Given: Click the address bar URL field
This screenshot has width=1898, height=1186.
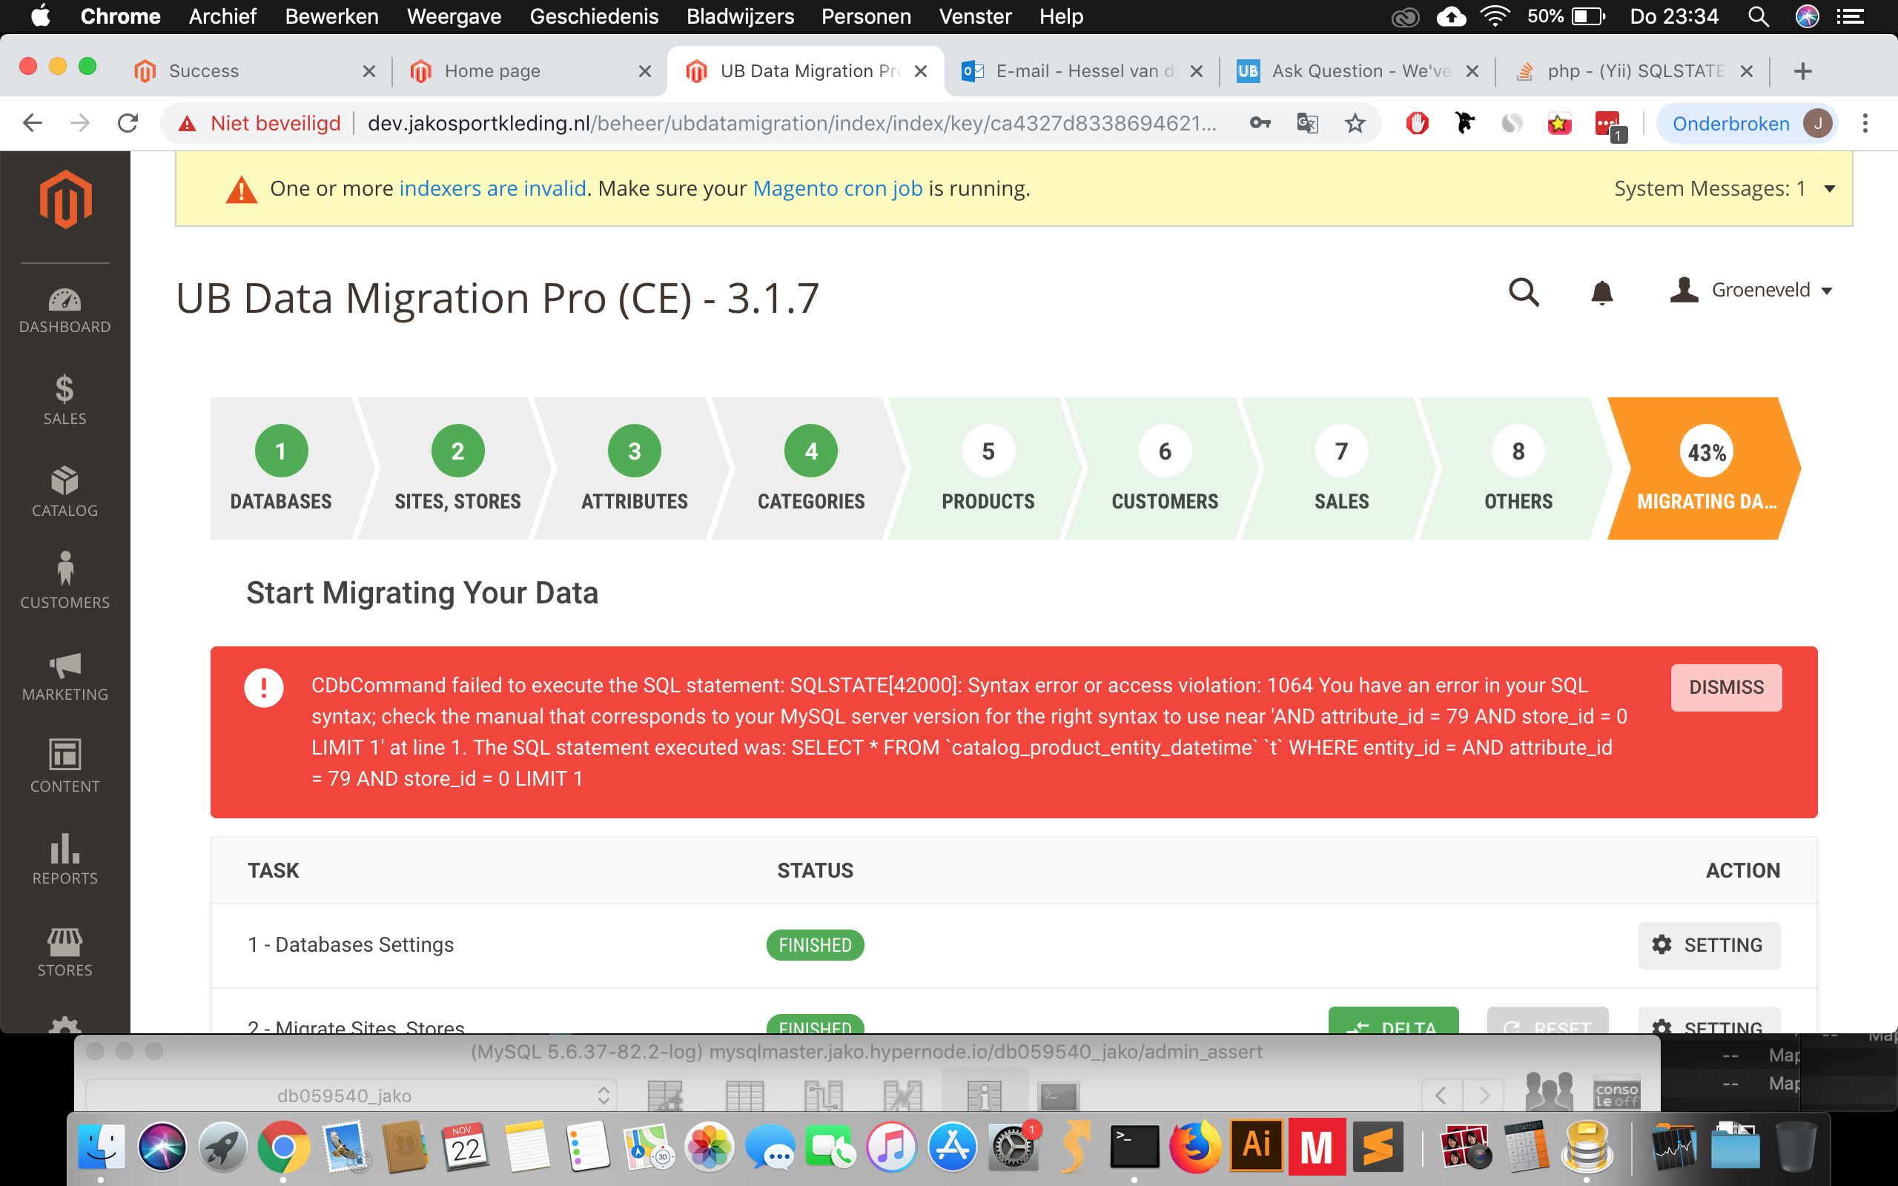Looking at the screenshot, I should pos(792,123).
